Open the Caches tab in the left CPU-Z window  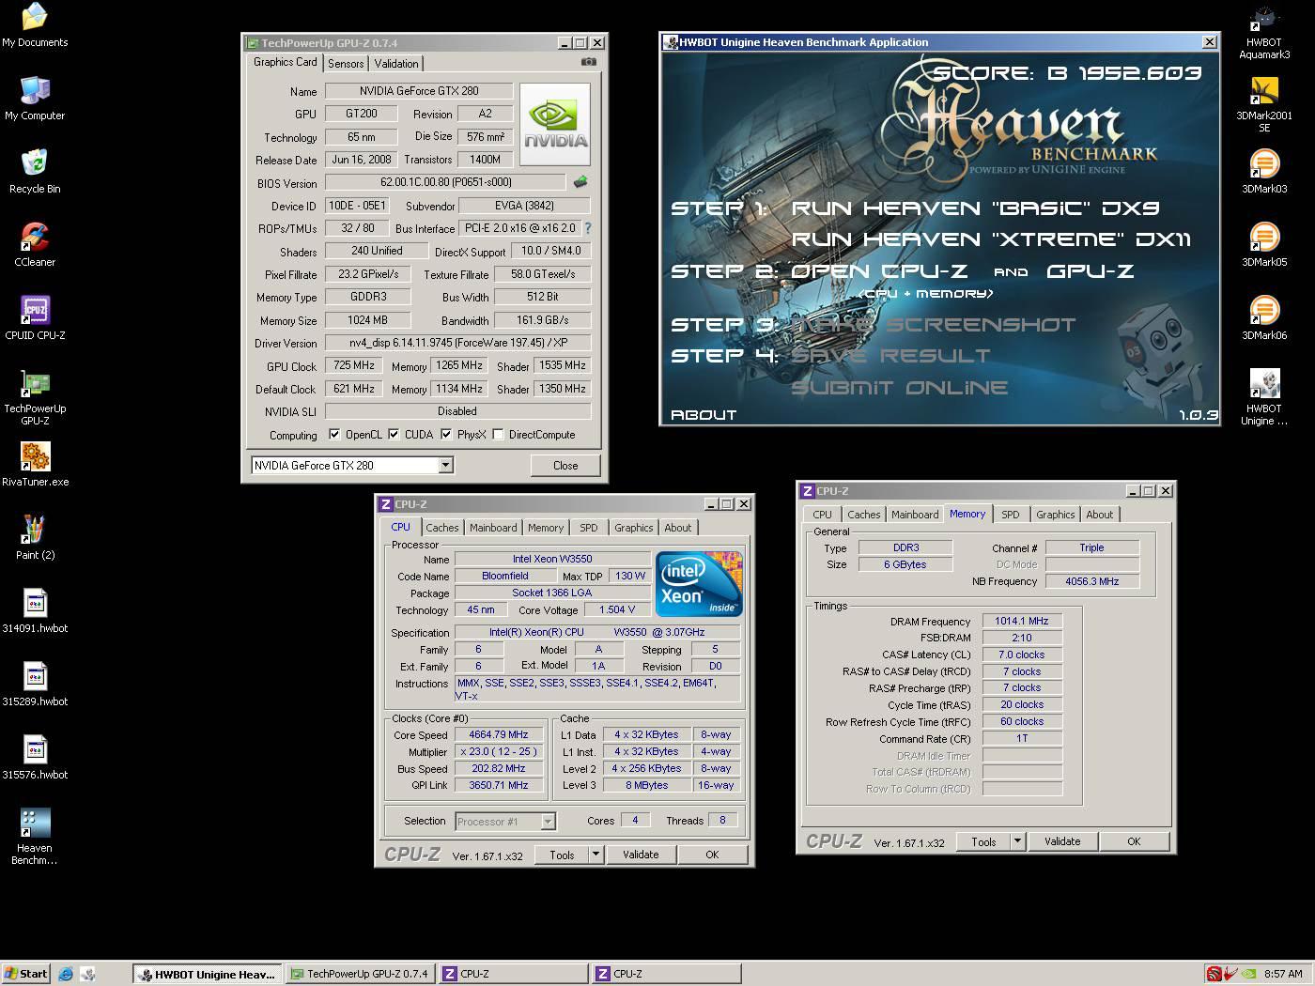pyautogui.click(x=442, y=528)
